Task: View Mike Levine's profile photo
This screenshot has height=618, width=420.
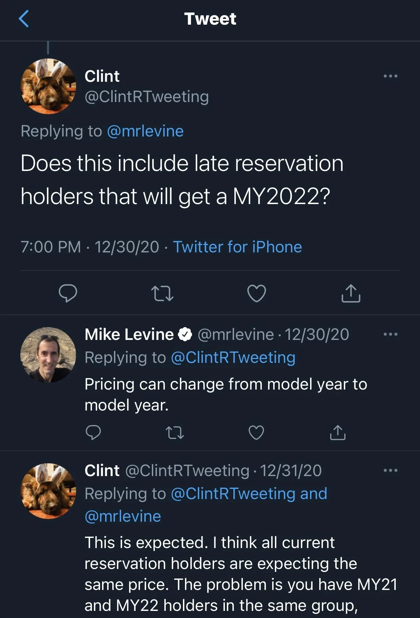Action: coord(48,355)
